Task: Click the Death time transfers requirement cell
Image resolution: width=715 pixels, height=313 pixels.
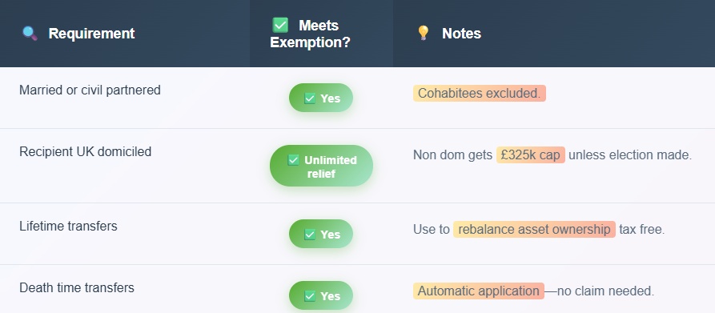Action: 125,289
